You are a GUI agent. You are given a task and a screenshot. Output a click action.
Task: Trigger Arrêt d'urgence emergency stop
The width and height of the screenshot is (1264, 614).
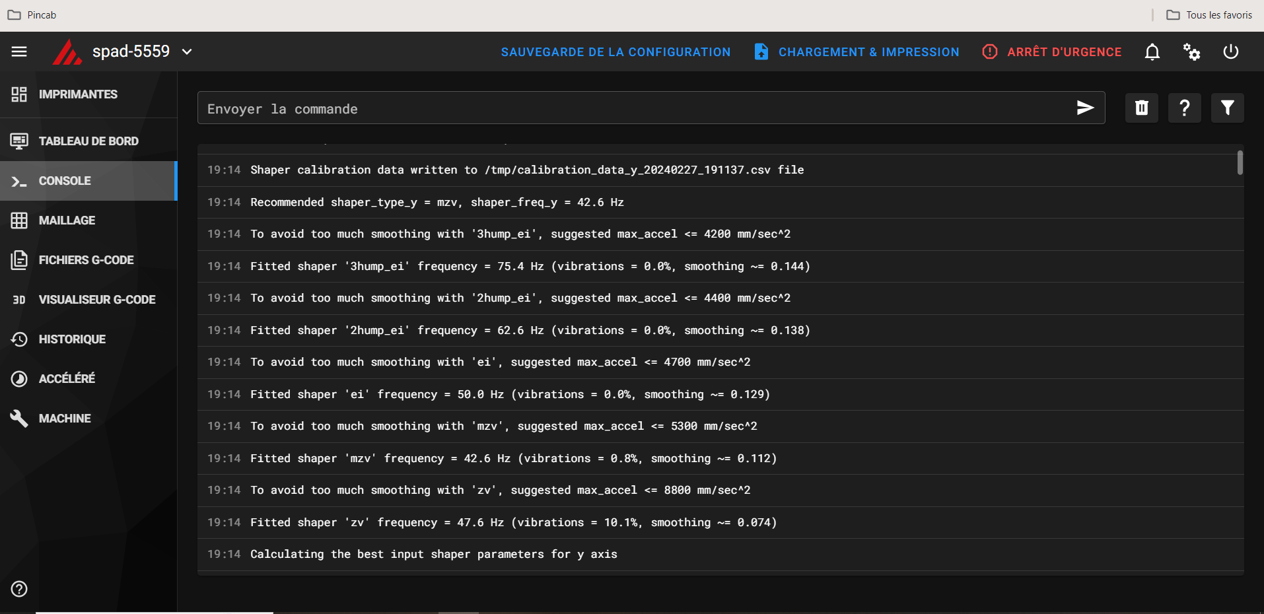(1051, 52)
